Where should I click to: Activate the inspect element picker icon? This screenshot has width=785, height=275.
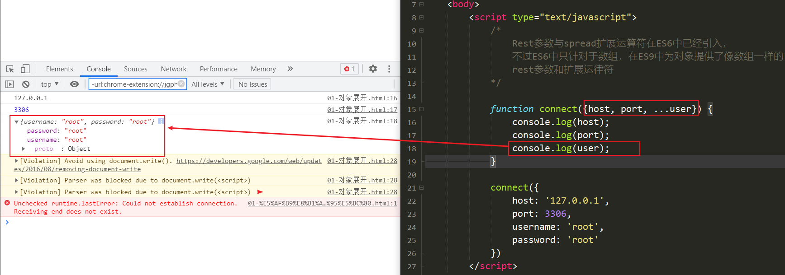click(x=10, y=69)
